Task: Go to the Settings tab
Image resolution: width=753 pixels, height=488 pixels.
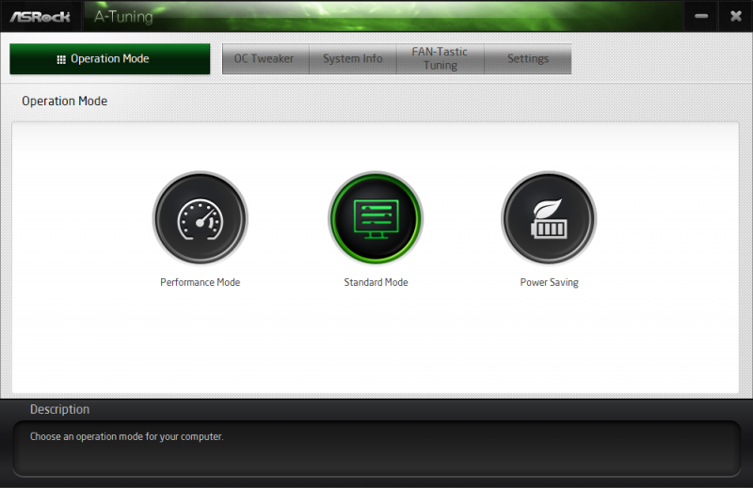Action: coord(528,59)
